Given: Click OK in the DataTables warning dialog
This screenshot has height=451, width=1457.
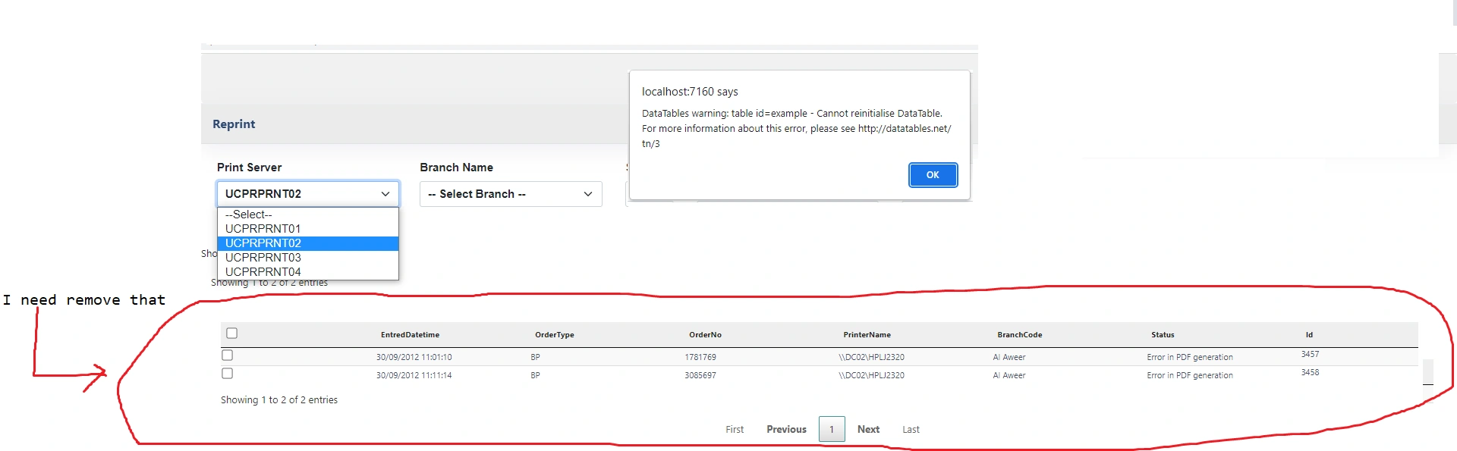Looking at the screenshot, I should (933, 175).
